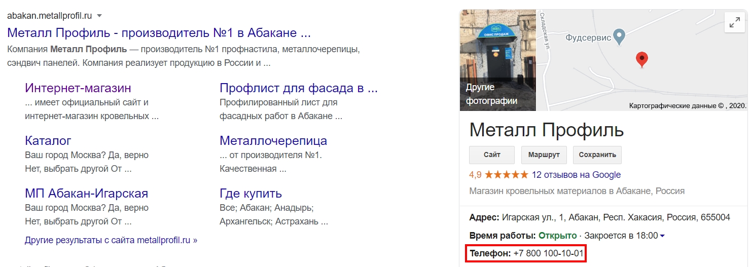Open the Другие фотографии storefront photo
This screenshot has width=751, height=267.
497,60
